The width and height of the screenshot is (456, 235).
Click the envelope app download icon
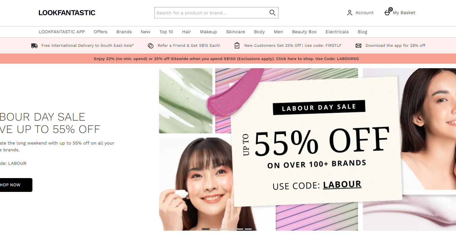(358, 46)
